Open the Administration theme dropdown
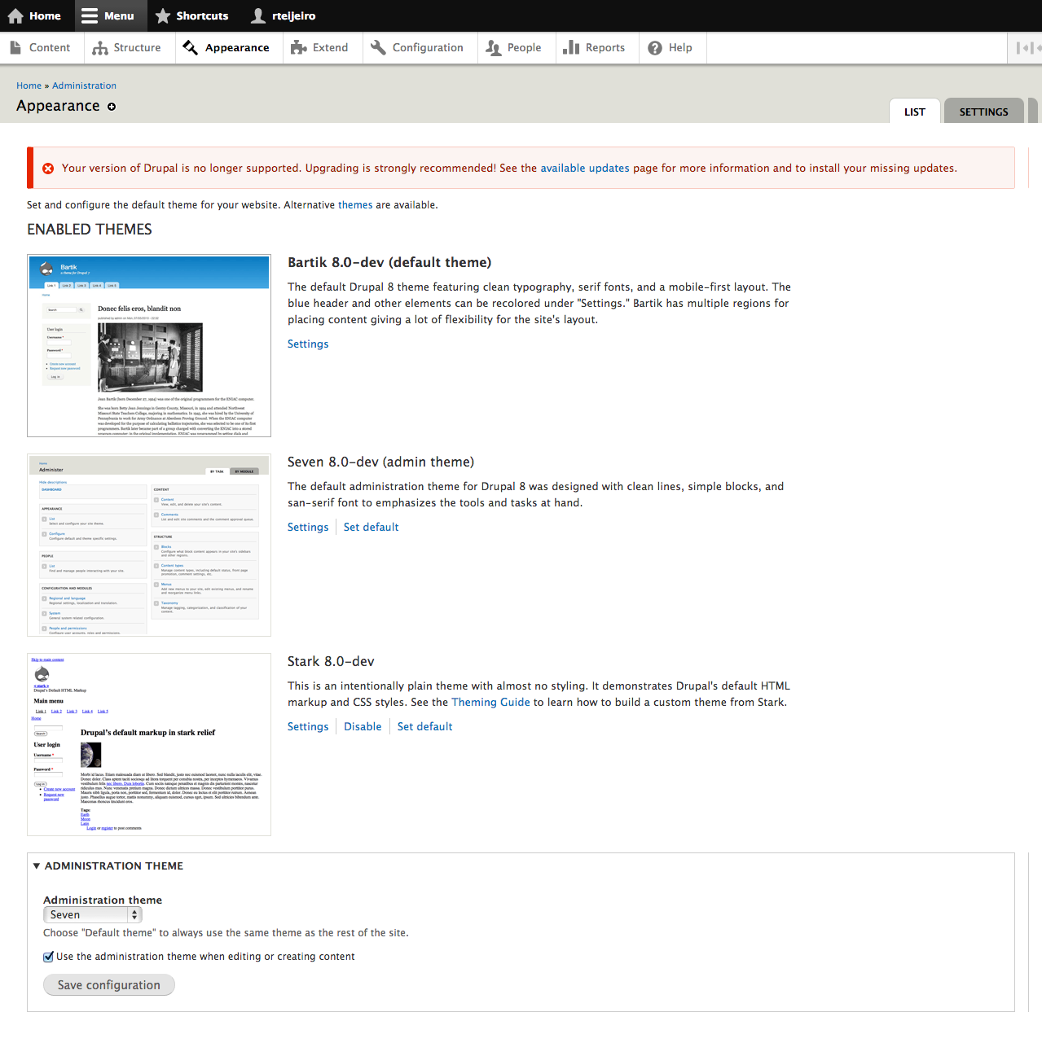This screenshot has height=1056, width=1042. 92,915
